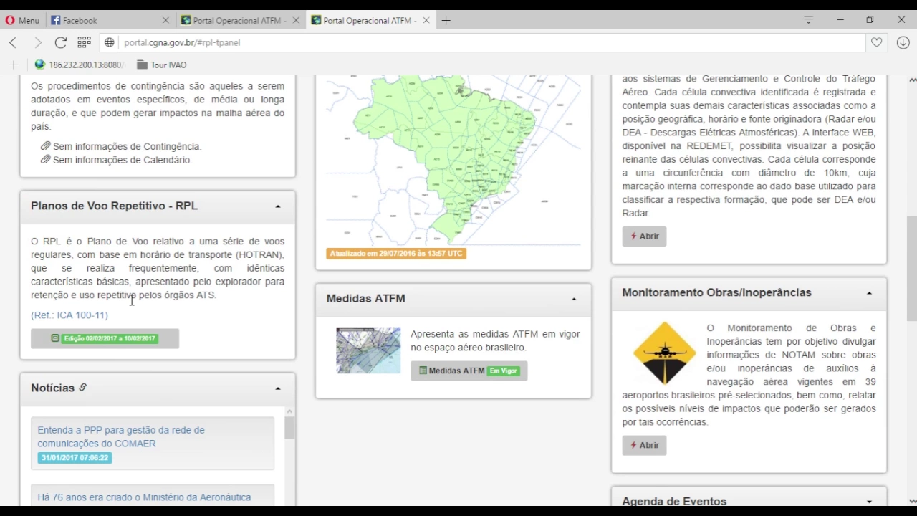Open the Speed Dial grid

point(84,42)
